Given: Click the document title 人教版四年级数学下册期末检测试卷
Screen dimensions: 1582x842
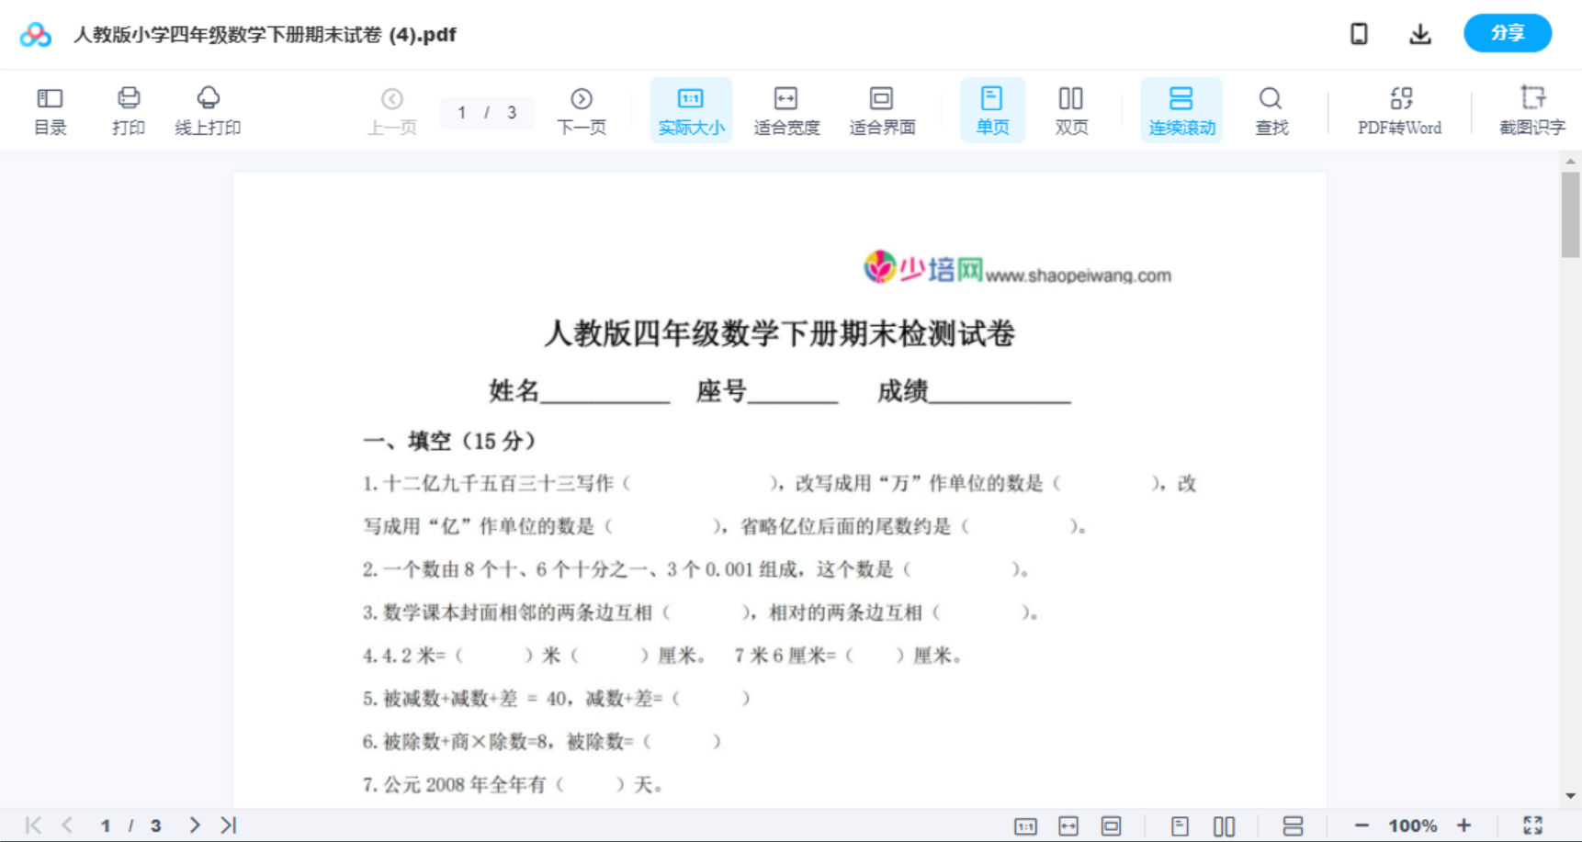Looking at the screenshot, I should (x=779, y=333).
